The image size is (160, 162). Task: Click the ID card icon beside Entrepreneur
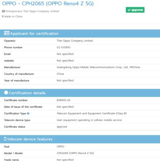(x=3, y=11)
